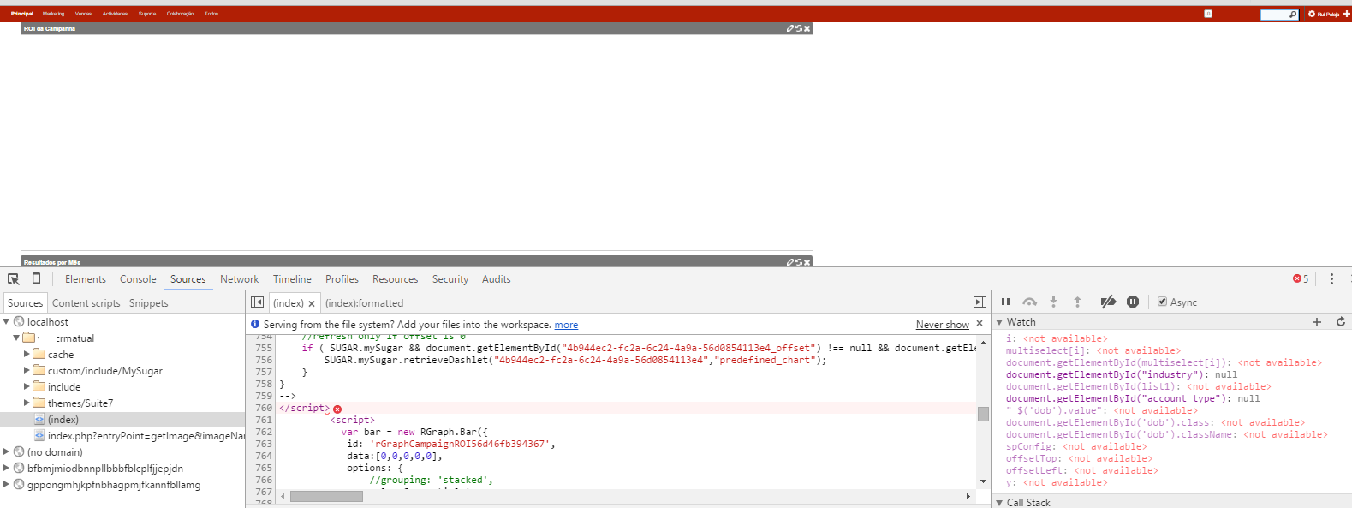Step into the next function call

tap(1054, 302)
